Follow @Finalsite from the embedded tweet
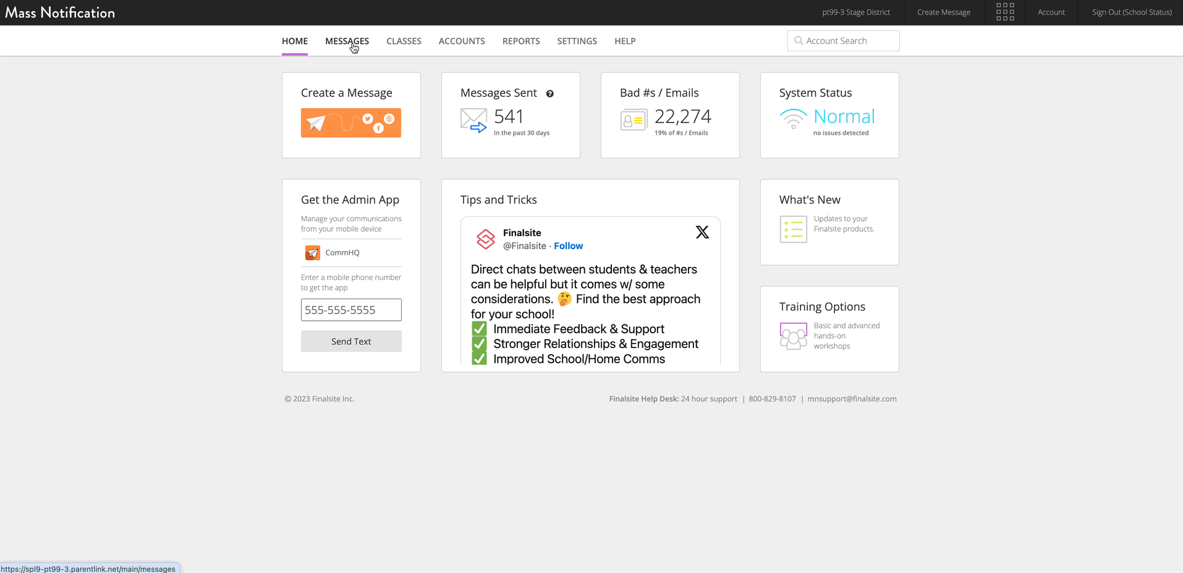 point(568,245)
